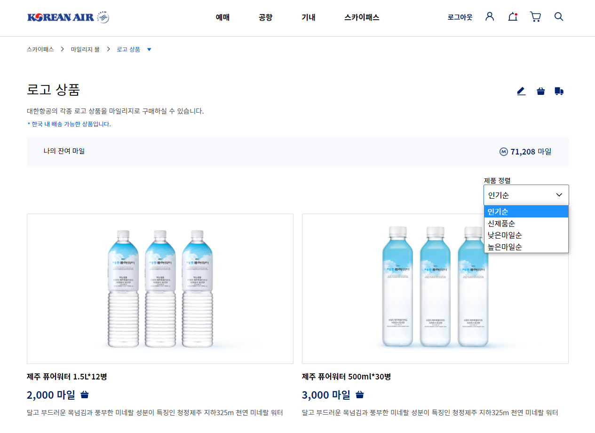Open the 예매 menu
The height and width of the screenshot is (433, 595).
pos(222,17)
